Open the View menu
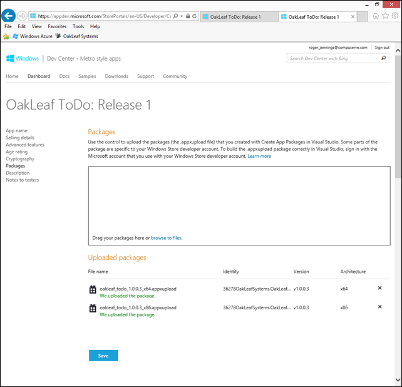 tap(37, 26)
